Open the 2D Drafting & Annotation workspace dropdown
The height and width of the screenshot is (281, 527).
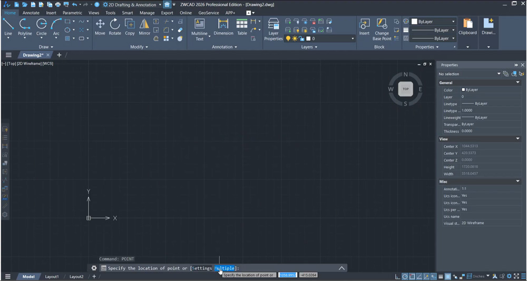click(x=132, y=5)
